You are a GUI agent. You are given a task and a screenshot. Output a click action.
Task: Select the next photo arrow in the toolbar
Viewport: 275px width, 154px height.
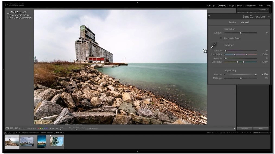(53, 129)
